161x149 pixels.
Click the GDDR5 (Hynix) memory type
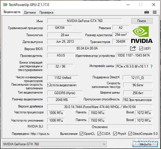tap(65, 93)
